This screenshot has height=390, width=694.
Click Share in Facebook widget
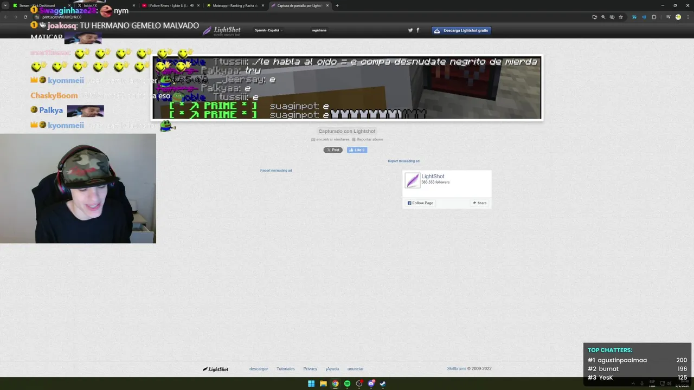(479, 203)
